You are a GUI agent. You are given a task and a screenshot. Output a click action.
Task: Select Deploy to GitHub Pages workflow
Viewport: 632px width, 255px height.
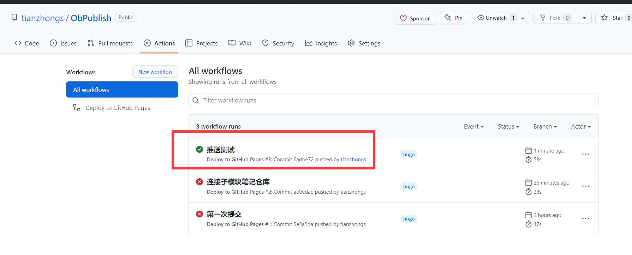118,108
